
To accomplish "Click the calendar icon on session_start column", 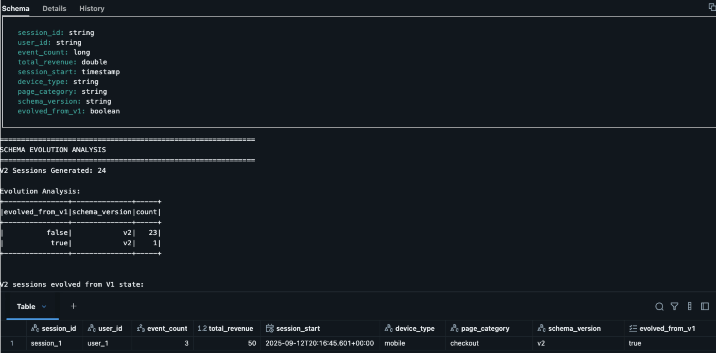I will point(270,328).
